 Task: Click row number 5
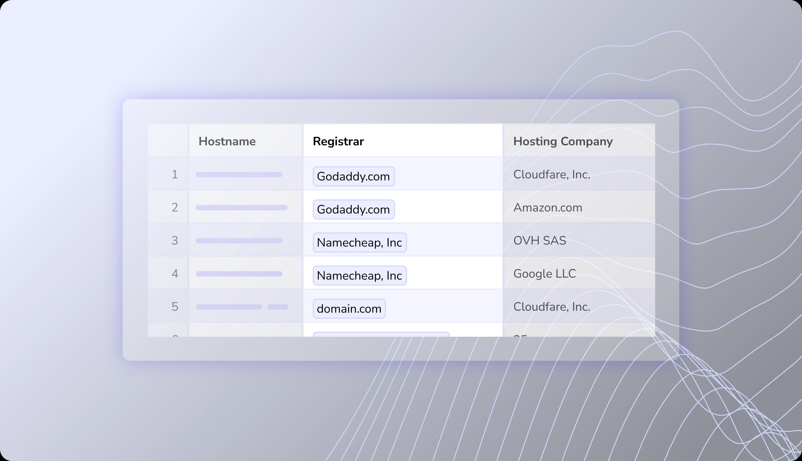click(x=175, y=306)
